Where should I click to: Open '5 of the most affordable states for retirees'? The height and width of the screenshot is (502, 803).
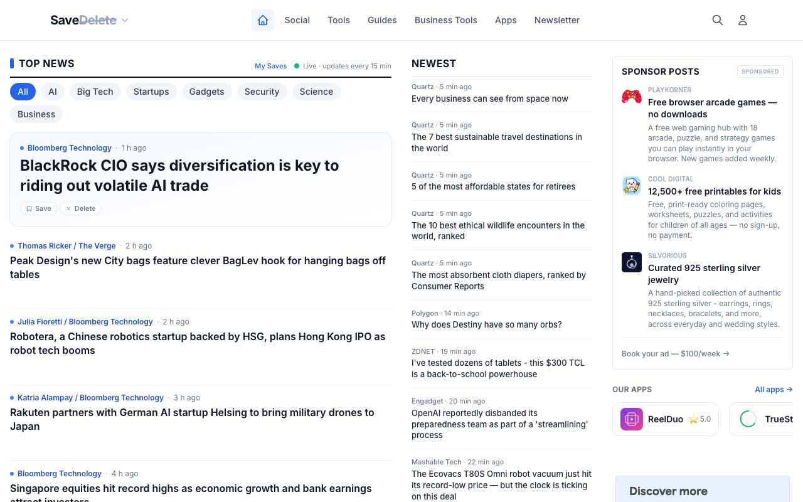tap(493, 186)
